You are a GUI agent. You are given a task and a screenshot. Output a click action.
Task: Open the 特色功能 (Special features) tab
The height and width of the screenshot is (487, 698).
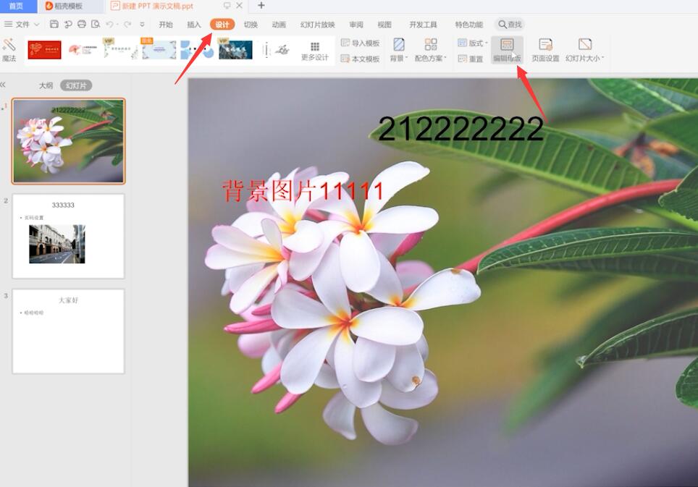pyautogui.click(x=468, y=25)
